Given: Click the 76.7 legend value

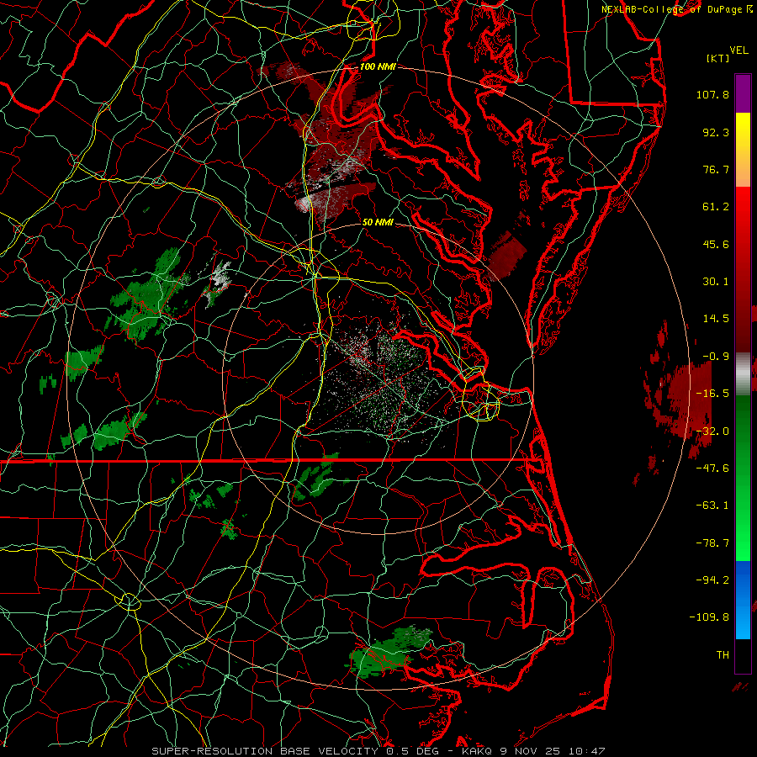Looking at the screenshot, I should coord(716,169).
